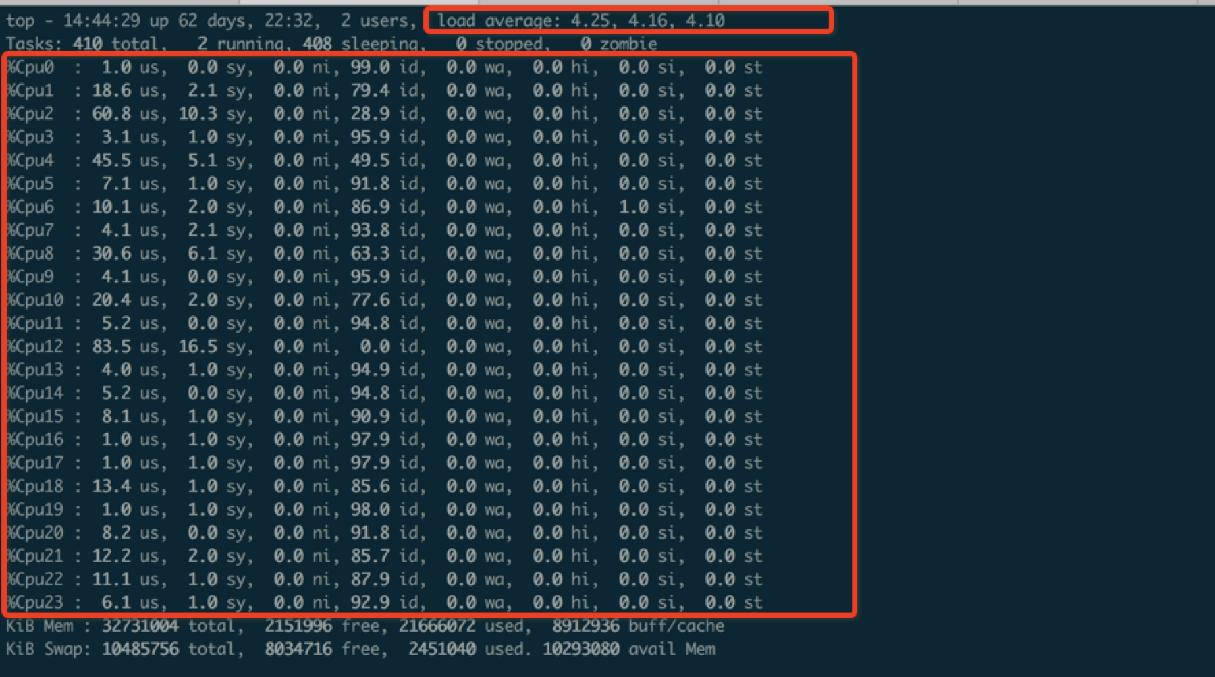
Task: Select the 20.4 us value of Cpu10
Action: pyautogui.click(x=111, y=300)
